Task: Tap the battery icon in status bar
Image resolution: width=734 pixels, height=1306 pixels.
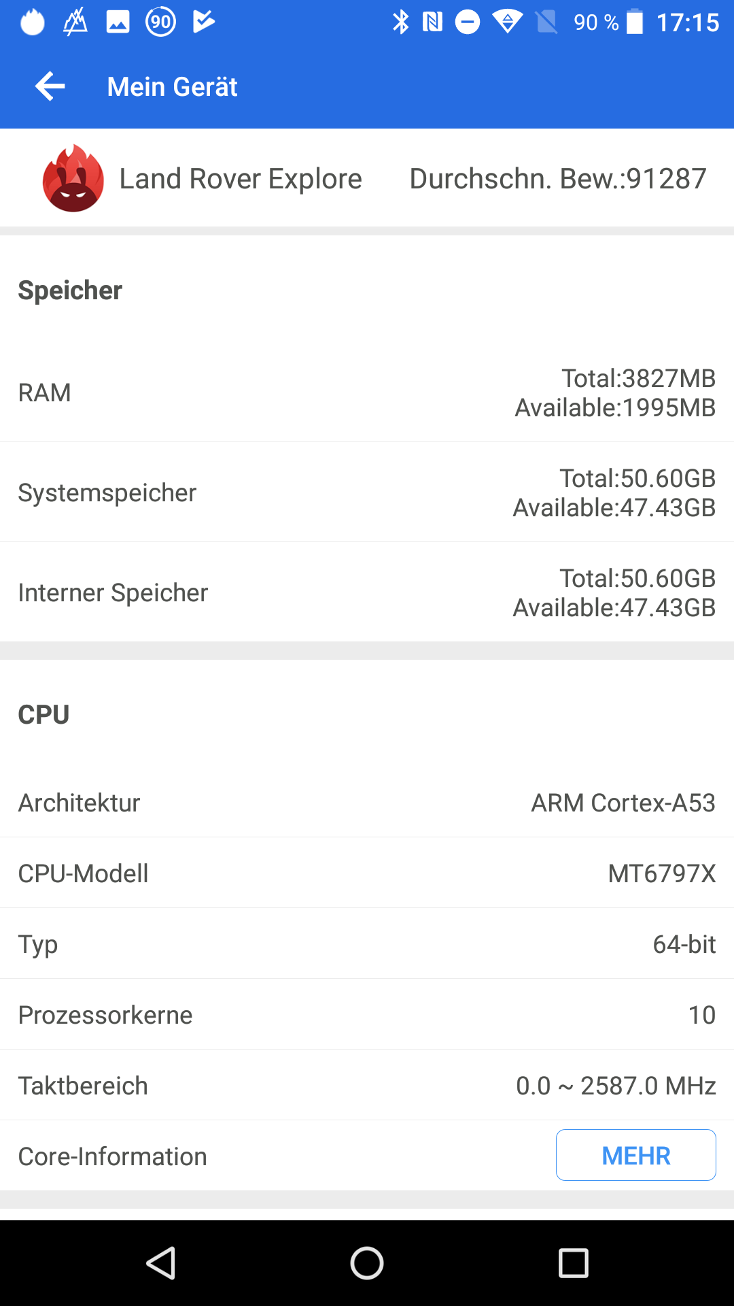Action: coord(634,22)
